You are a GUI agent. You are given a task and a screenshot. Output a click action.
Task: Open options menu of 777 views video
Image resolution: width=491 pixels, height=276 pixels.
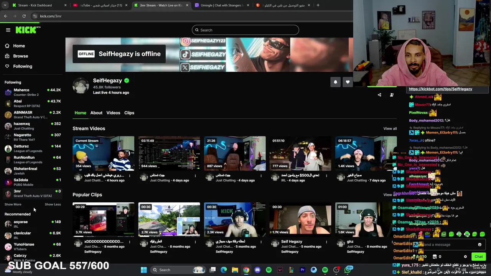(x=326, y=176)
